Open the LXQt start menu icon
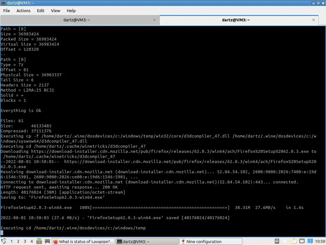This screenshot has width=326, height=245. [x=4, y=241]
